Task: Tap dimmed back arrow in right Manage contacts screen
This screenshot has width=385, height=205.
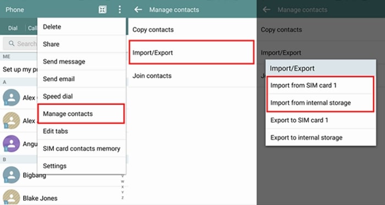Action: coord(267,9)
